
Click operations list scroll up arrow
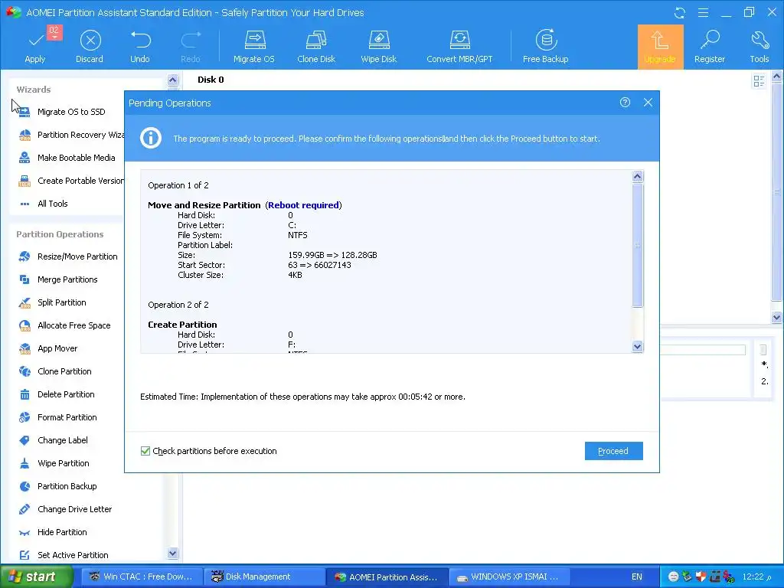pyautogui.click(x=638, y=177)
